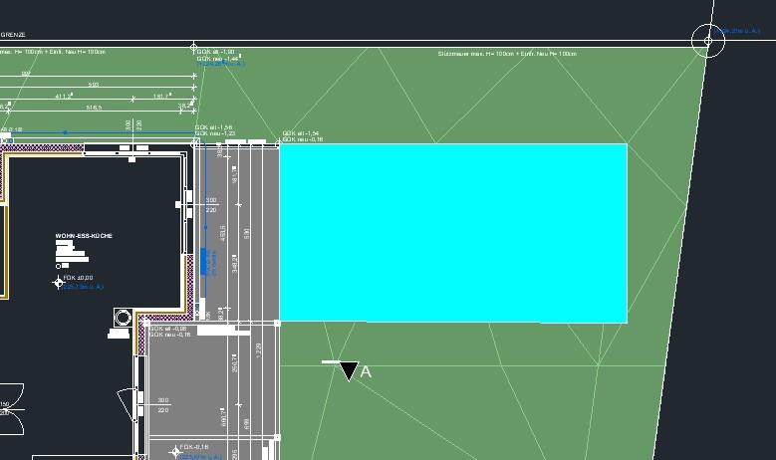Select the boundary point circle at top right
The width and height of the screenshot is (776, 460).
pyautogui.click(x=708, y=40)
